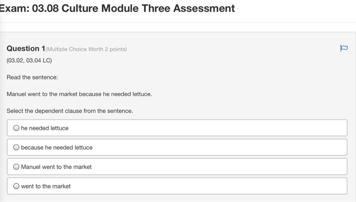The image size is (356, 202).
Task: Click empty space in the first answer box
Action: tap(208, 128)
